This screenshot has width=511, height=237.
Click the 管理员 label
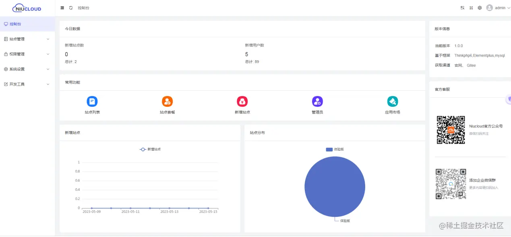tap(317, 112)
